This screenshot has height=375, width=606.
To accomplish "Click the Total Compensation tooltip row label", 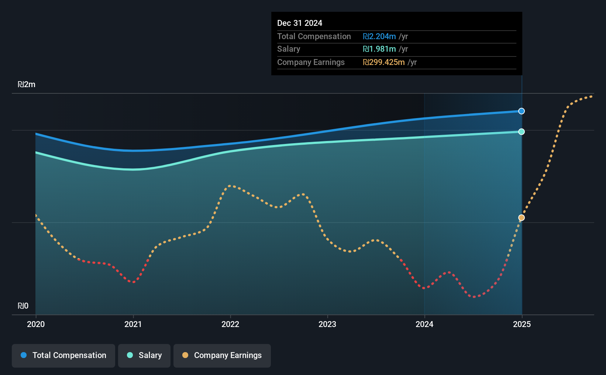I will click(x=314, y=36).
